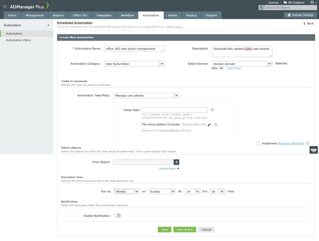Check the Implement Business Workflow checkbox
Screen dimensions: 319x241
(x=257, y=144)
